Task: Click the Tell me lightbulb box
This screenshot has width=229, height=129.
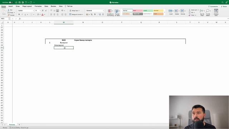Action: tap(69, 6)
